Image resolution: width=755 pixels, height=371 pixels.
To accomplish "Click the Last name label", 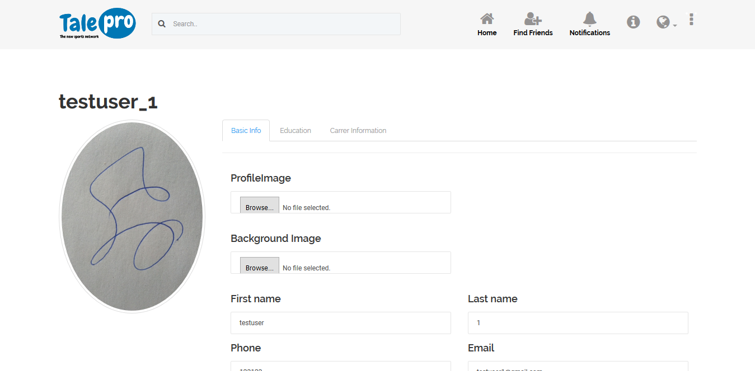I will (493, 299).
